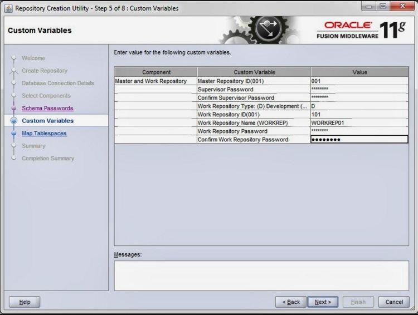Maximize the Repository Creation Utility window
The image size is (418, 315).
(383, 6)
